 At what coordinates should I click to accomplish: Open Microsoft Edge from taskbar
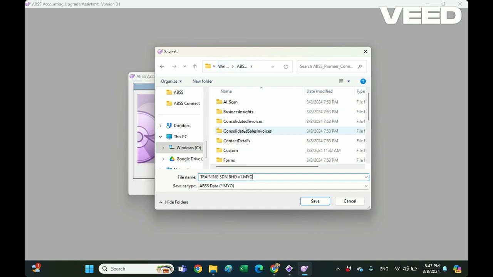click(x=259, y=269)
